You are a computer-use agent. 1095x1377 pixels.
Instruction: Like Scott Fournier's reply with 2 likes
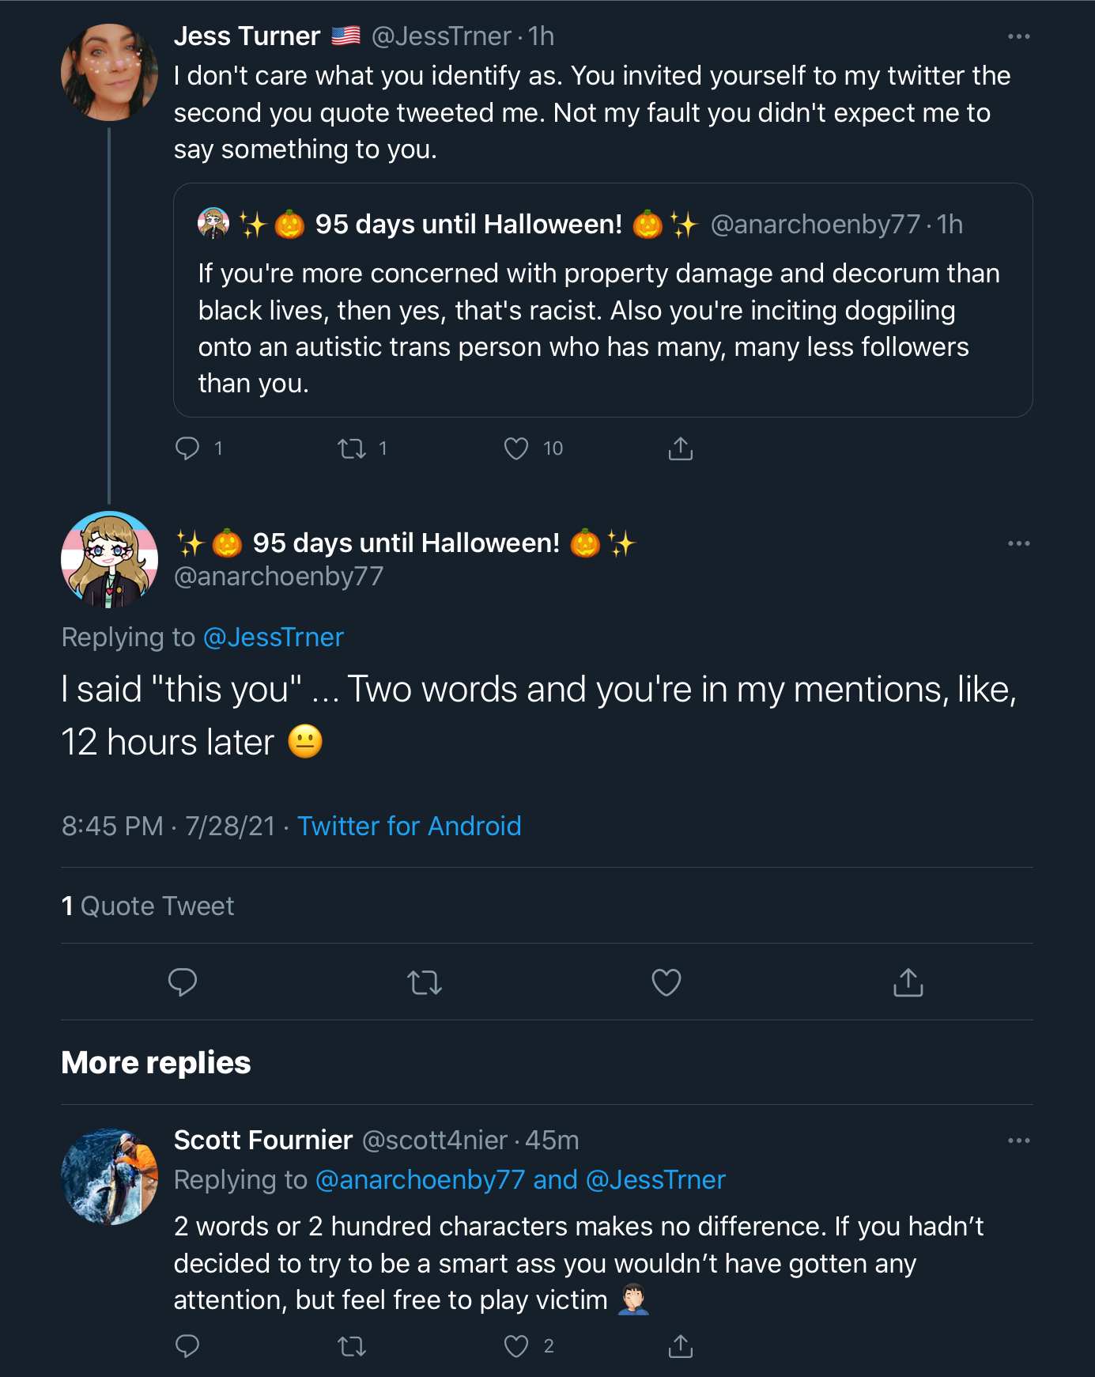[x=516, y=1346]
